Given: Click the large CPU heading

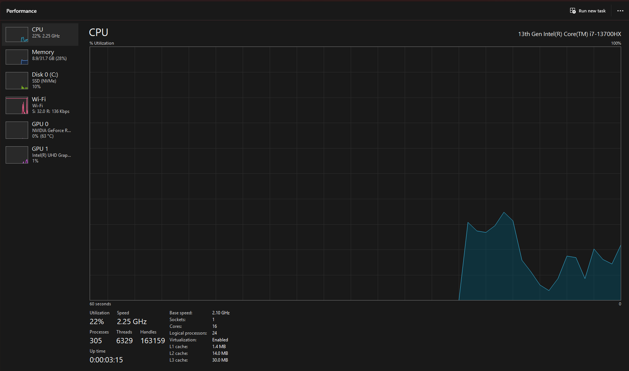Looking at the screenshot, I should (x=99, y=33).
